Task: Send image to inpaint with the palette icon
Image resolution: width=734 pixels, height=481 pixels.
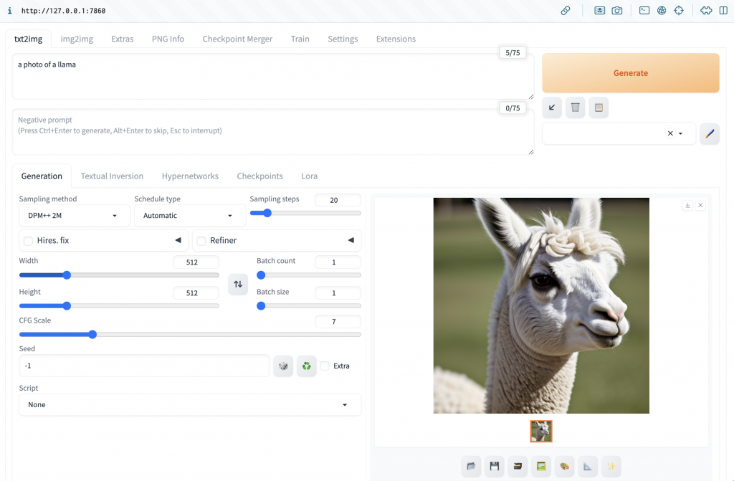Action: [565, 466]
